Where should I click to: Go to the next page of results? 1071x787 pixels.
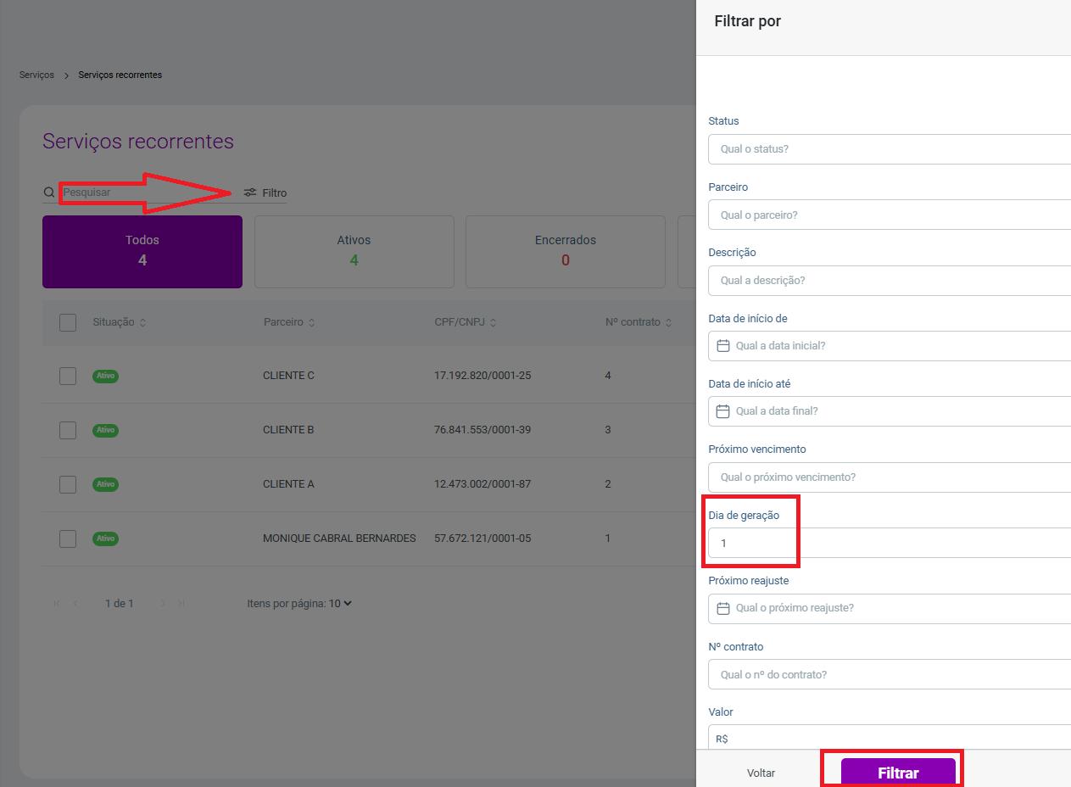point(163,604)
